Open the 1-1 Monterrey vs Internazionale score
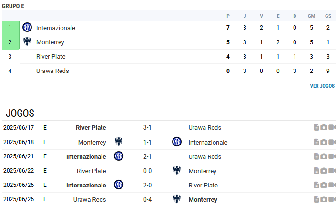Viewport: 336px width, 207px height. 147,142
